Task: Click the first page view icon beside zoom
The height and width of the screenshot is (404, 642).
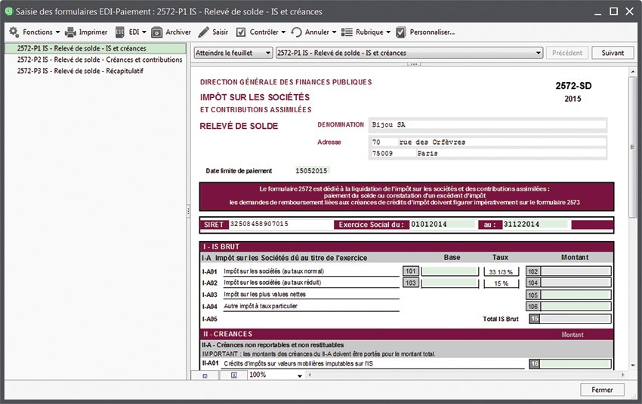Action: point(205,375)
